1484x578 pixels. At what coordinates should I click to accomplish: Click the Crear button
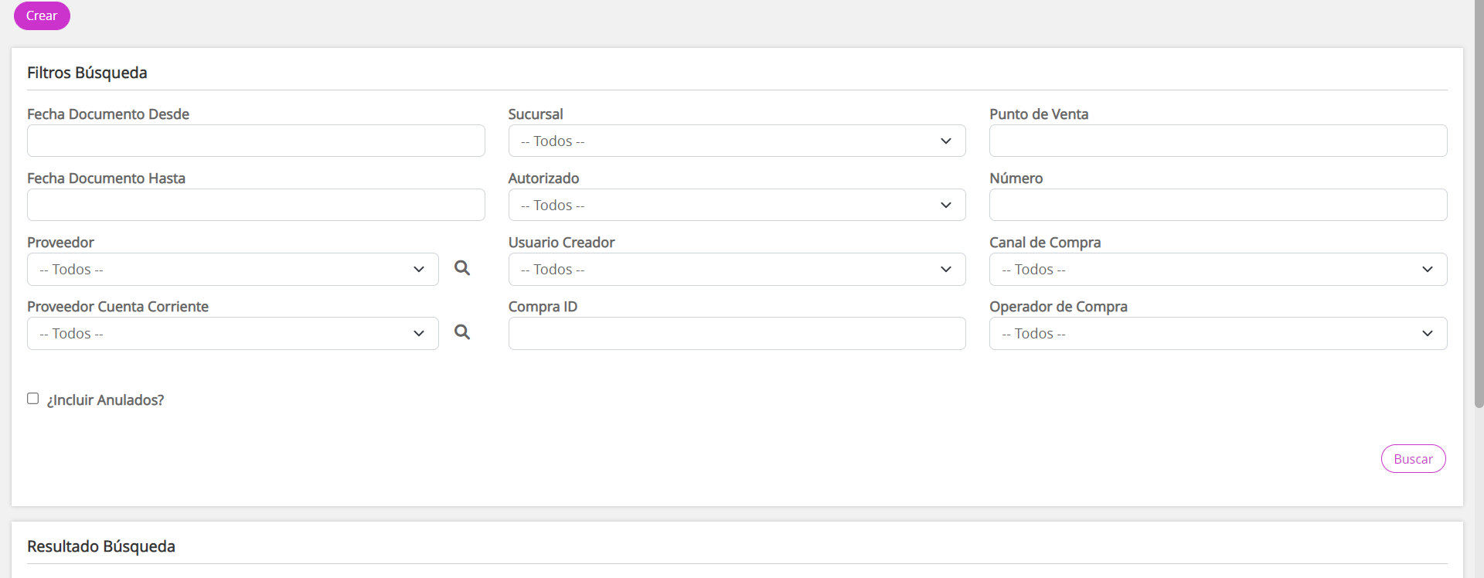(42, 15)
